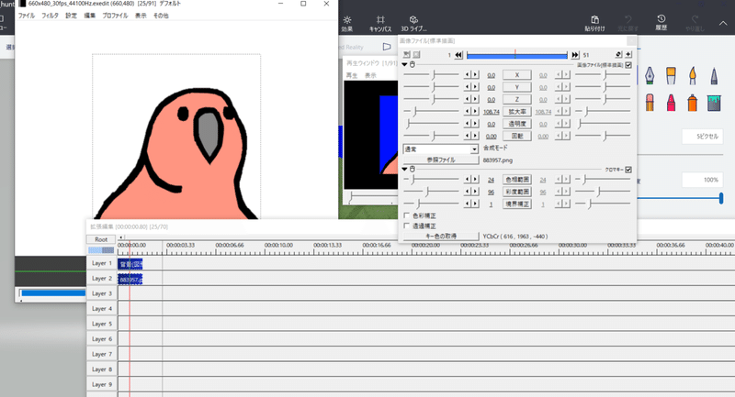Image resolution: width=735 pixels, height=397 pixels.
Task: Open 3D ライブラリ in Paint 3D toolbar
Action: tap(413, 24)
